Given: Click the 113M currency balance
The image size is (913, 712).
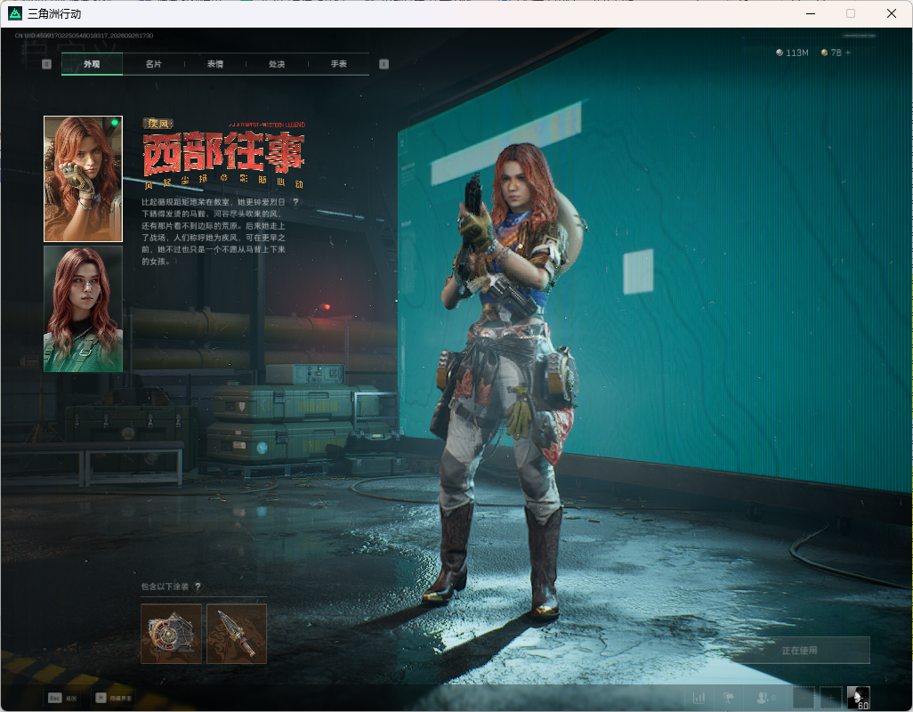Looking at the screenshot, I should click(793, 53).
